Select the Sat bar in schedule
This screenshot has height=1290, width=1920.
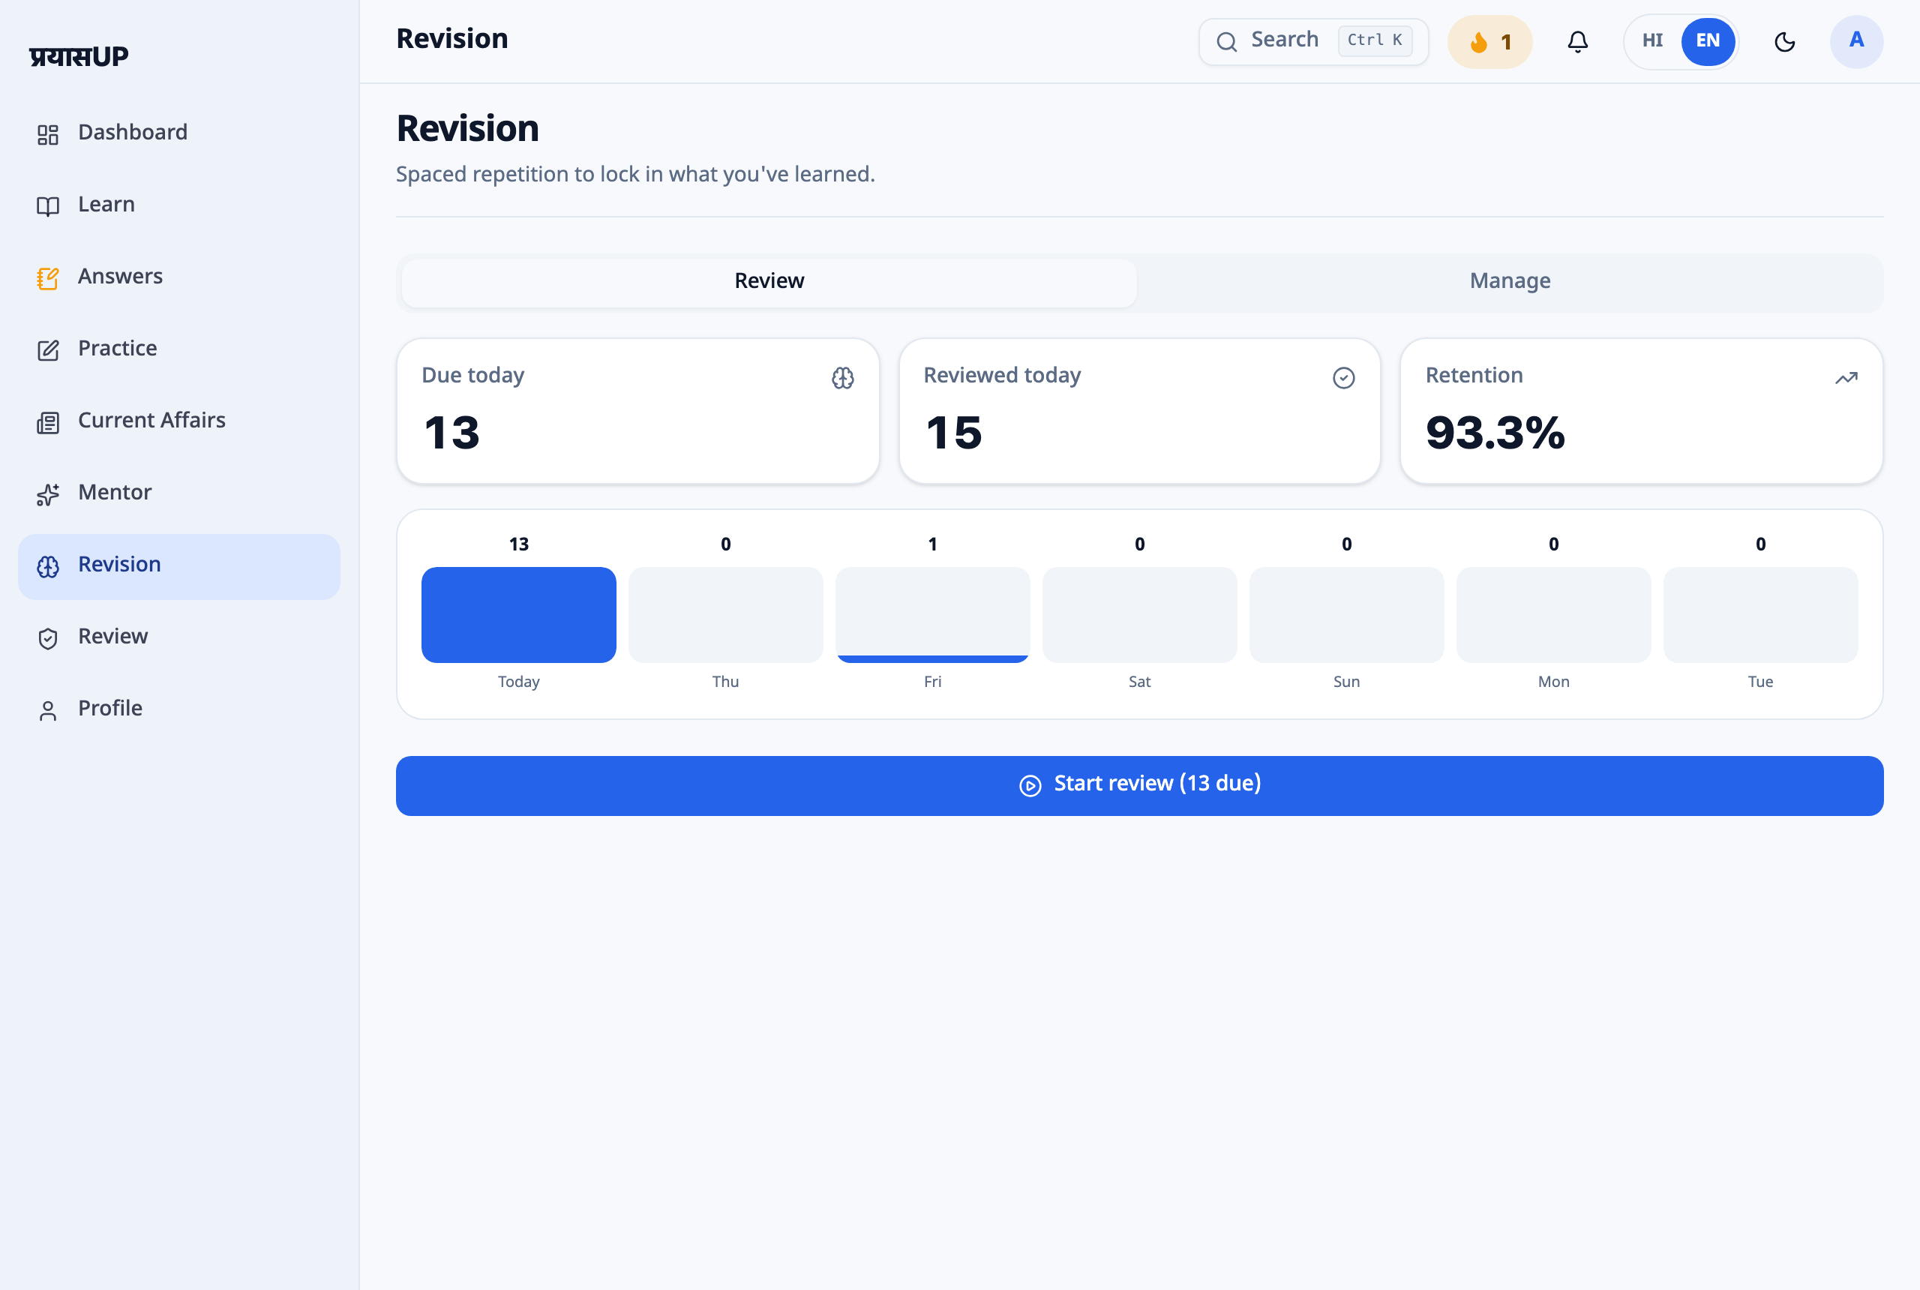[1139, 614]
